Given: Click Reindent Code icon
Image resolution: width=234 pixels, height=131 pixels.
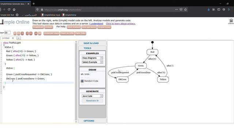Looking at the screenshot, I should point(82,81).
